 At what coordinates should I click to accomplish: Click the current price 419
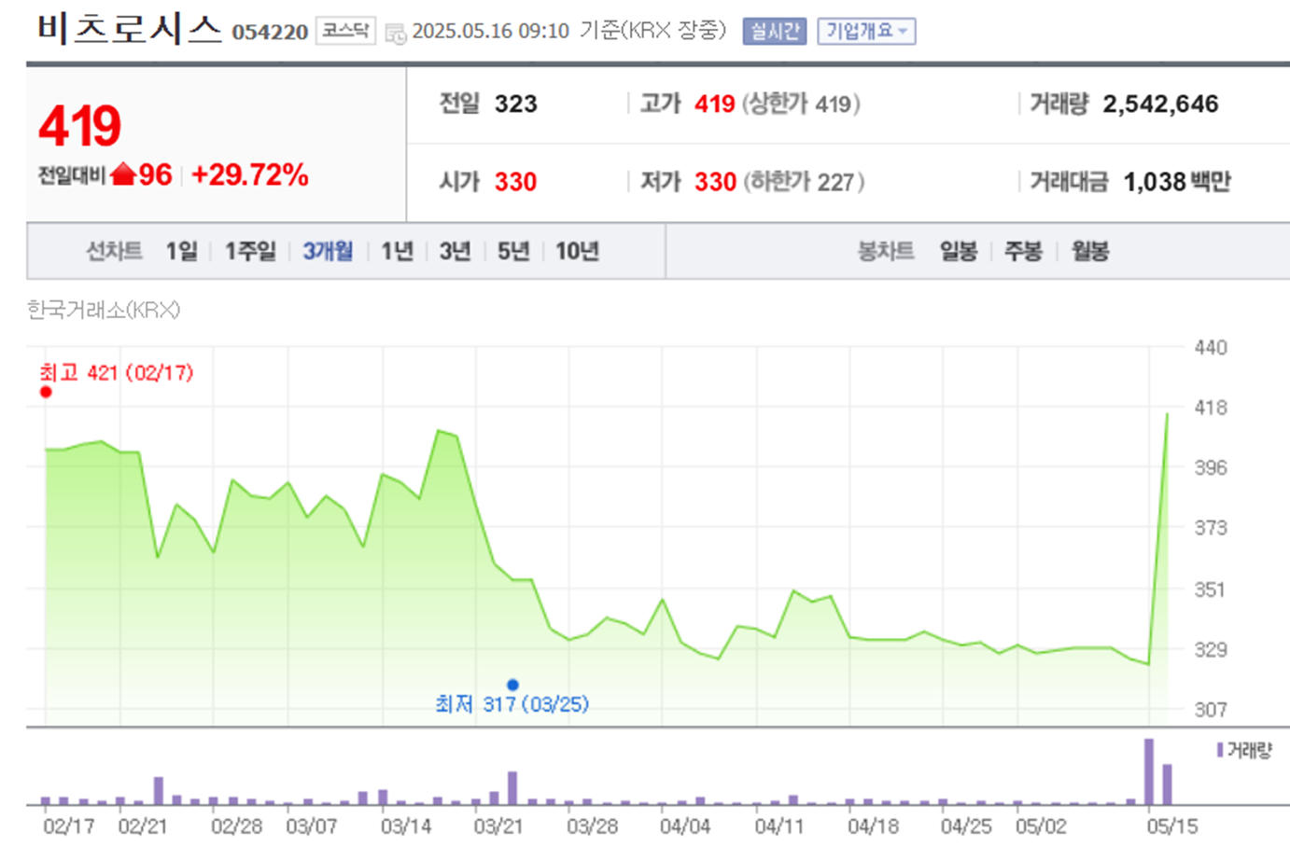80,126
